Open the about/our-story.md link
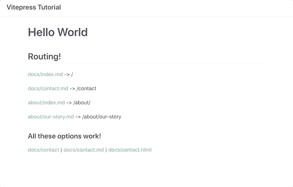Viewport: 293px width, 187px height. point(50,117)
